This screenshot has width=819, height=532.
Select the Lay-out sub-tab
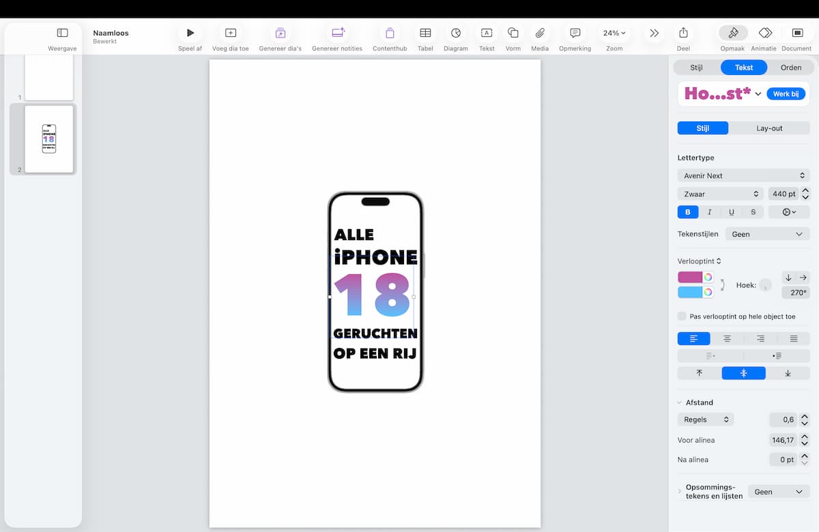769,128
